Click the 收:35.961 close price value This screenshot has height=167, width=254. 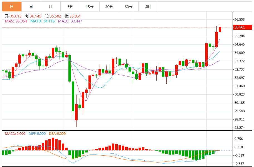(73, 16)
